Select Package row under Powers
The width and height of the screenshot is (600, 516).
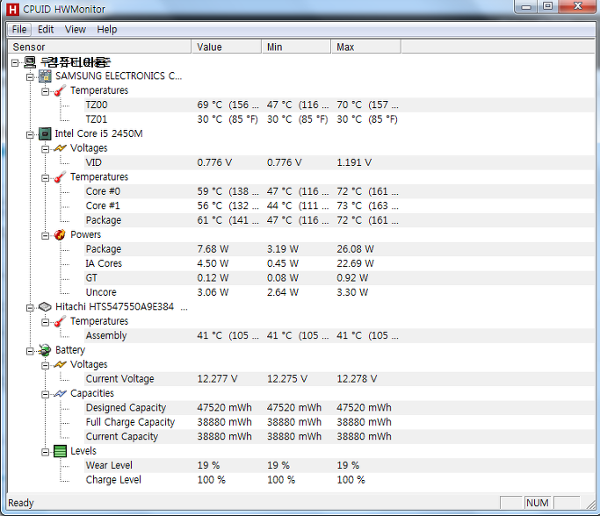pyautogui.click(x=339, y=249)
